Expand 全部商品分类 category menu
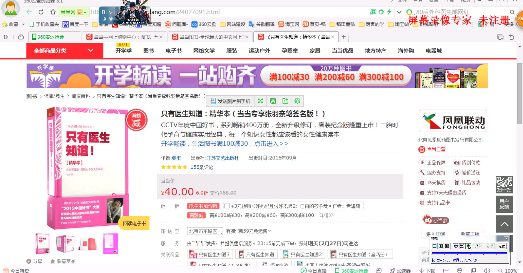The image size is (523, 273). pyautogui.click(x=65, y=51)
